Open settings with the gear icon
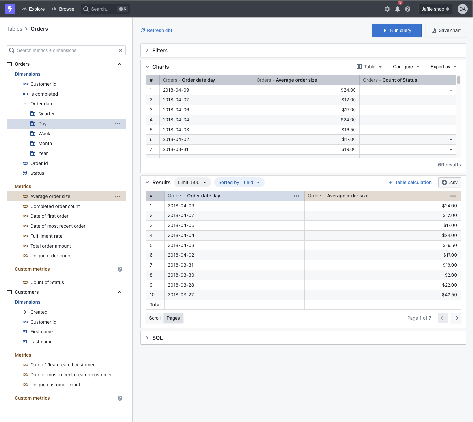Image resolution: width=473 pixels, height=422 pixels. pos(387,9)
